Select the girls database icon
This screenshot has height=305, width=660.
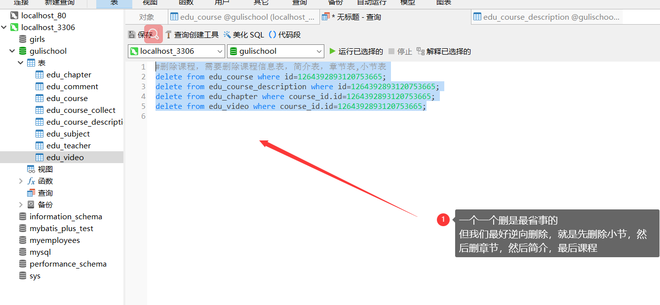(x=23, y=39)
